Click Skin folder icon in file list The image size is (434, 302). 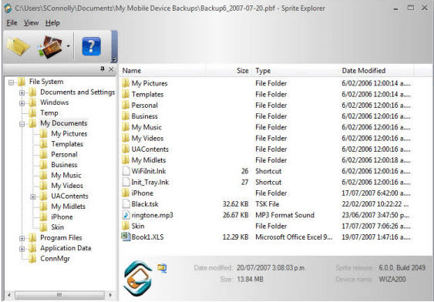click(x=126, y=226)
